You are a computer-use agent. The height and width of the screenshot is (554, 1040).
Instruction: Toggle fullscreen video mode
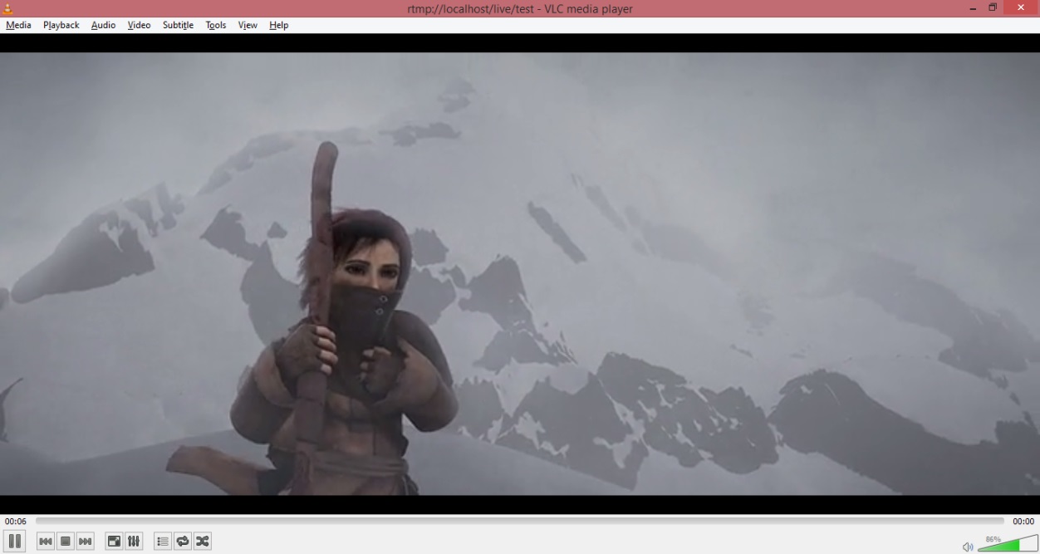[x=114, y=542]
